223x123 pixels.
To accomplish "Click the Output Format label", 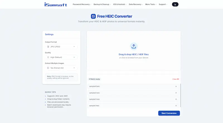I will pos(51,42).
